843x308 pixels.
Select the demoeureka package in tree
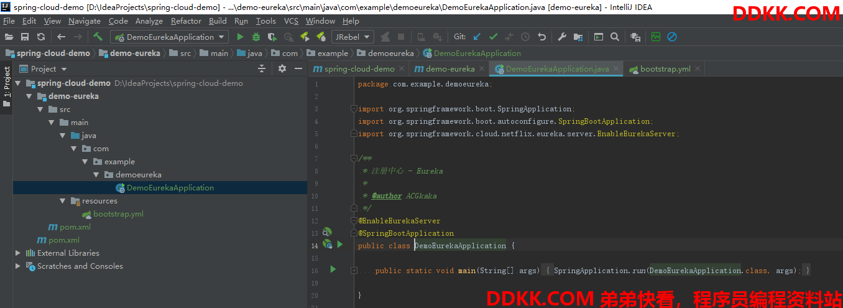[138, 174]
